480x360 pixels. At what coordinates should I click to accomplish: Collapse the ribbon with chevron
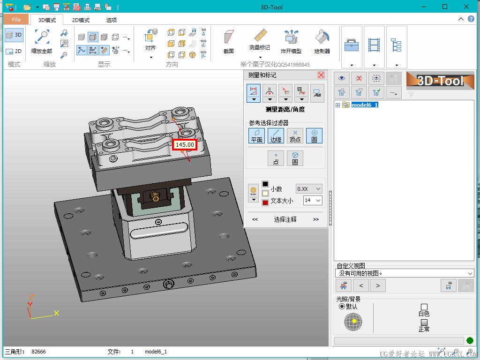[x=461, y=19]
